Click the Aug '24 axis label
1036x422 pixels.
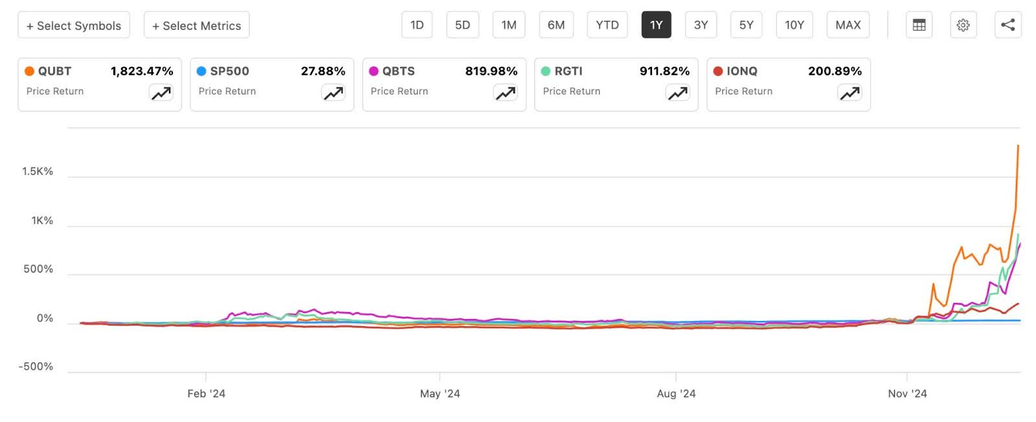click(x=676, y=394)
